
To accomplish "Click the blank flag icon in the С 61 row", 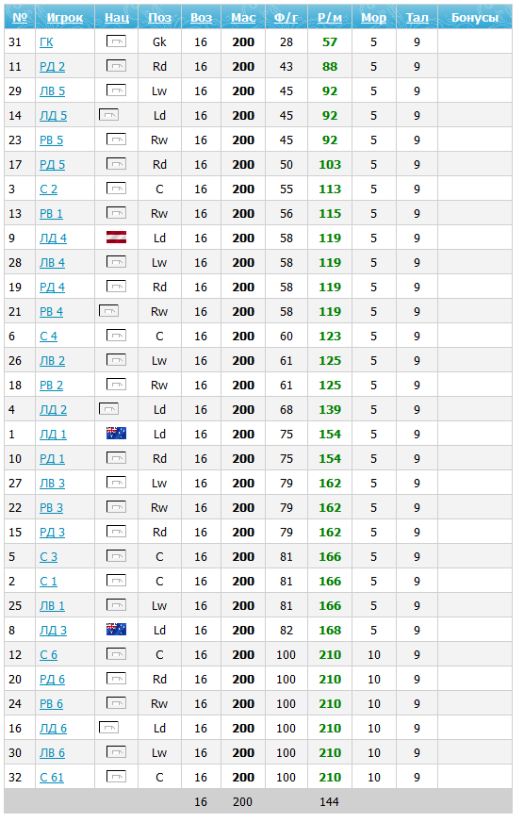I will coord(116,777).
